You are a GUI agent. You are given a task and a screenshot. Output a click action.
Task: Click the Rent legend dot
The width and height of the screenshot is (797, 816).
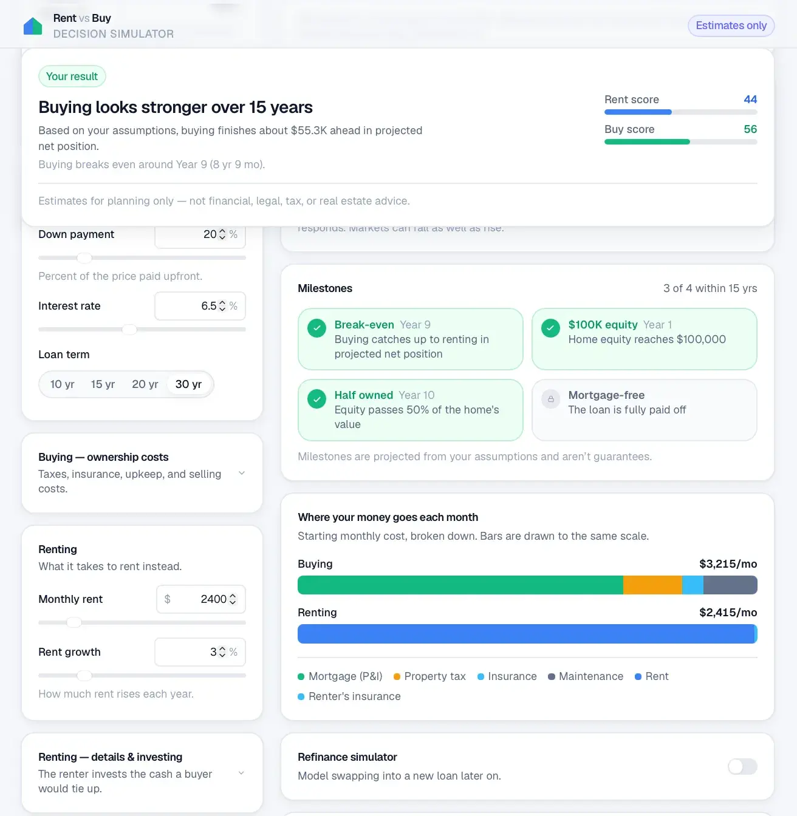click(x=638, y=676)
